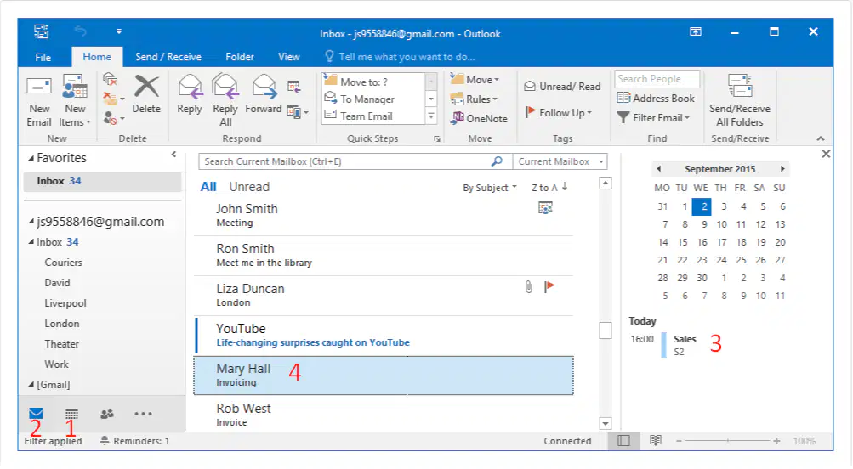Select Inbox under Favorites
This screenshot has height=469, width=853.
[x=102, y=181]
